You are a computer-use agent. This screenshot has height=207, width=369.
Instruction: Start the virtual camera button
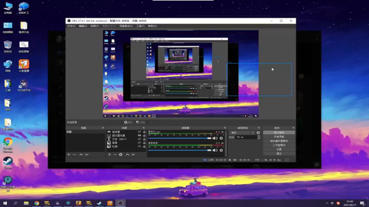(279, 141)
